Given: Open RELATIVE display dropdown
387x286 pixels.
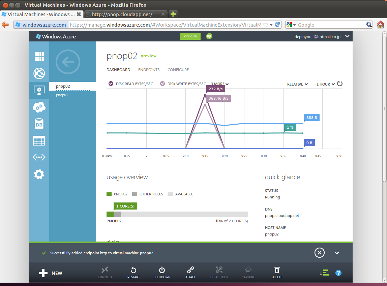Looking at the screenshot, I should [297, 84].
